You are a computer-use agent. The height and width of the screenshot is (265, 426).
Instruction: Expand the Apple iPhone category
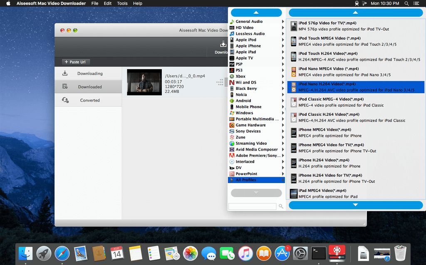[x=248, y=46]
